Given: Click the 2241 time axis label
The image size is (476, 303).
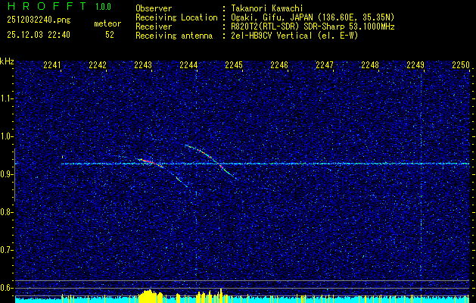Looking at the screenshot, I should point(52,65).
